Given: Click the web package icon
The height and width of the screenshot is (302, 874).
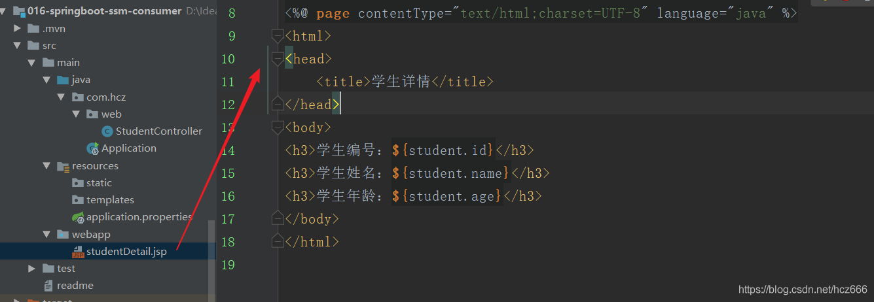Looking at the screenshot, I should tap(92, 114).
